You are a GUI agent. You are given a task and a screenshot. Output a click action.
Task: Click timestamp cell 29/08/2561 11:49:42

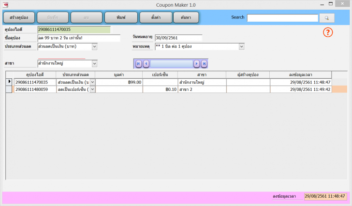click(x=301, y=89)
